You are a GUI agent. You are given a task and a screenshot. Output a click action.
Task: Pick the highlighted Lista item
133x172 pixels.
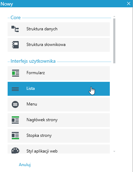tap(59, 89)
